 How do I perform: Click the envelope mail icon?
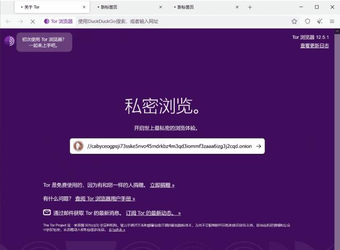coord(47,212)
